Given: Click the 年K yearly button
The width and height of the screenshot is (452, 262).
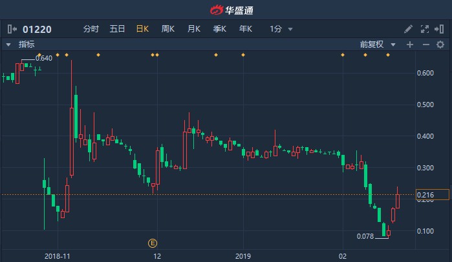Looking at the screenshot, I should coord(246,29).
